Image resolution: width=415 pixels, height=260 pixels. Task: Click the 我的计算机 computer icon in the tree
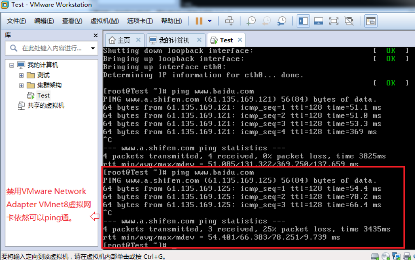[x=21, y=65]
